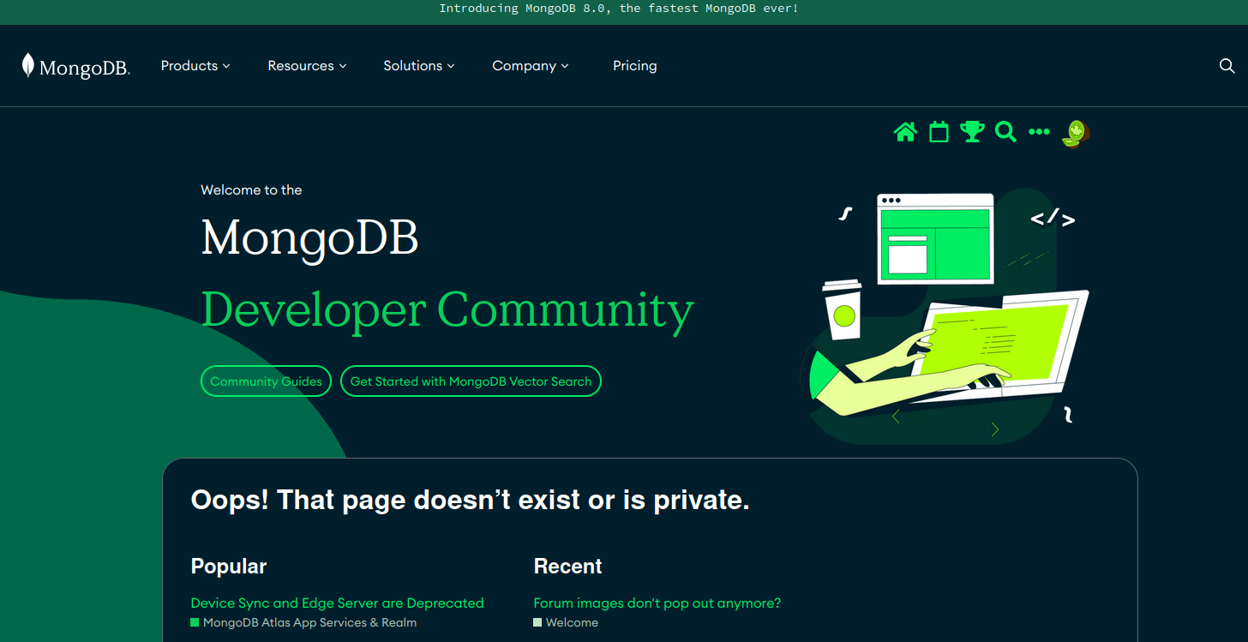Expand the Products dropdown
Screen dimensions: 1248x642
coord(195,66)
